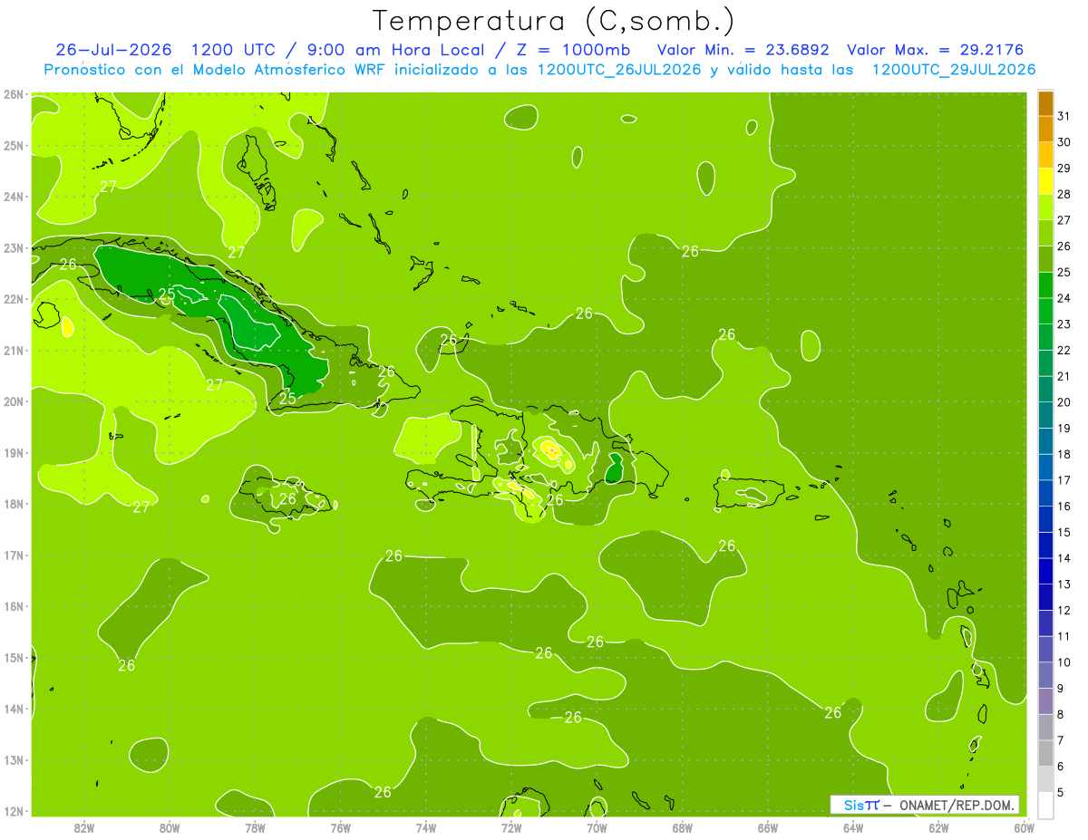The height and width of the screenshot is (840, 1088).
Task: Click the teal color scale swatch between 19 and 20
Action: point(1045,415)
